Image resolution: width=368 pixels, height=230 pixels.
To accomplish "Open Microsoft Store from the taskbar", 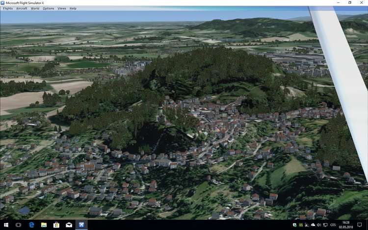I will point(56,225).
